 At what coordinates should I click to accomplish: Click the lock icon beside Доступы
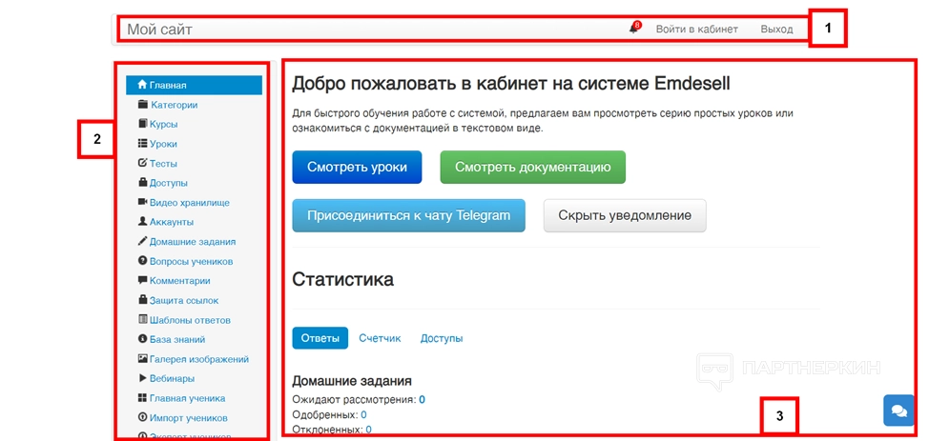coord(142,182)
